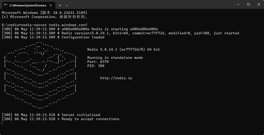Open a new tab with the plus button
The width and height of the screenshot is (264, 135).
[60, 5]
